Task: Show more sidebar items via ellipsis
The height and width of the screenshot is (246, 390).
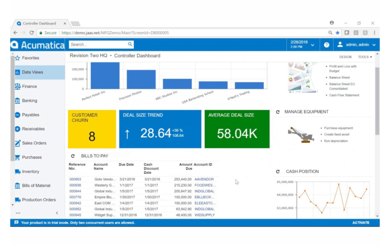Action: click(x=18, y=213)
